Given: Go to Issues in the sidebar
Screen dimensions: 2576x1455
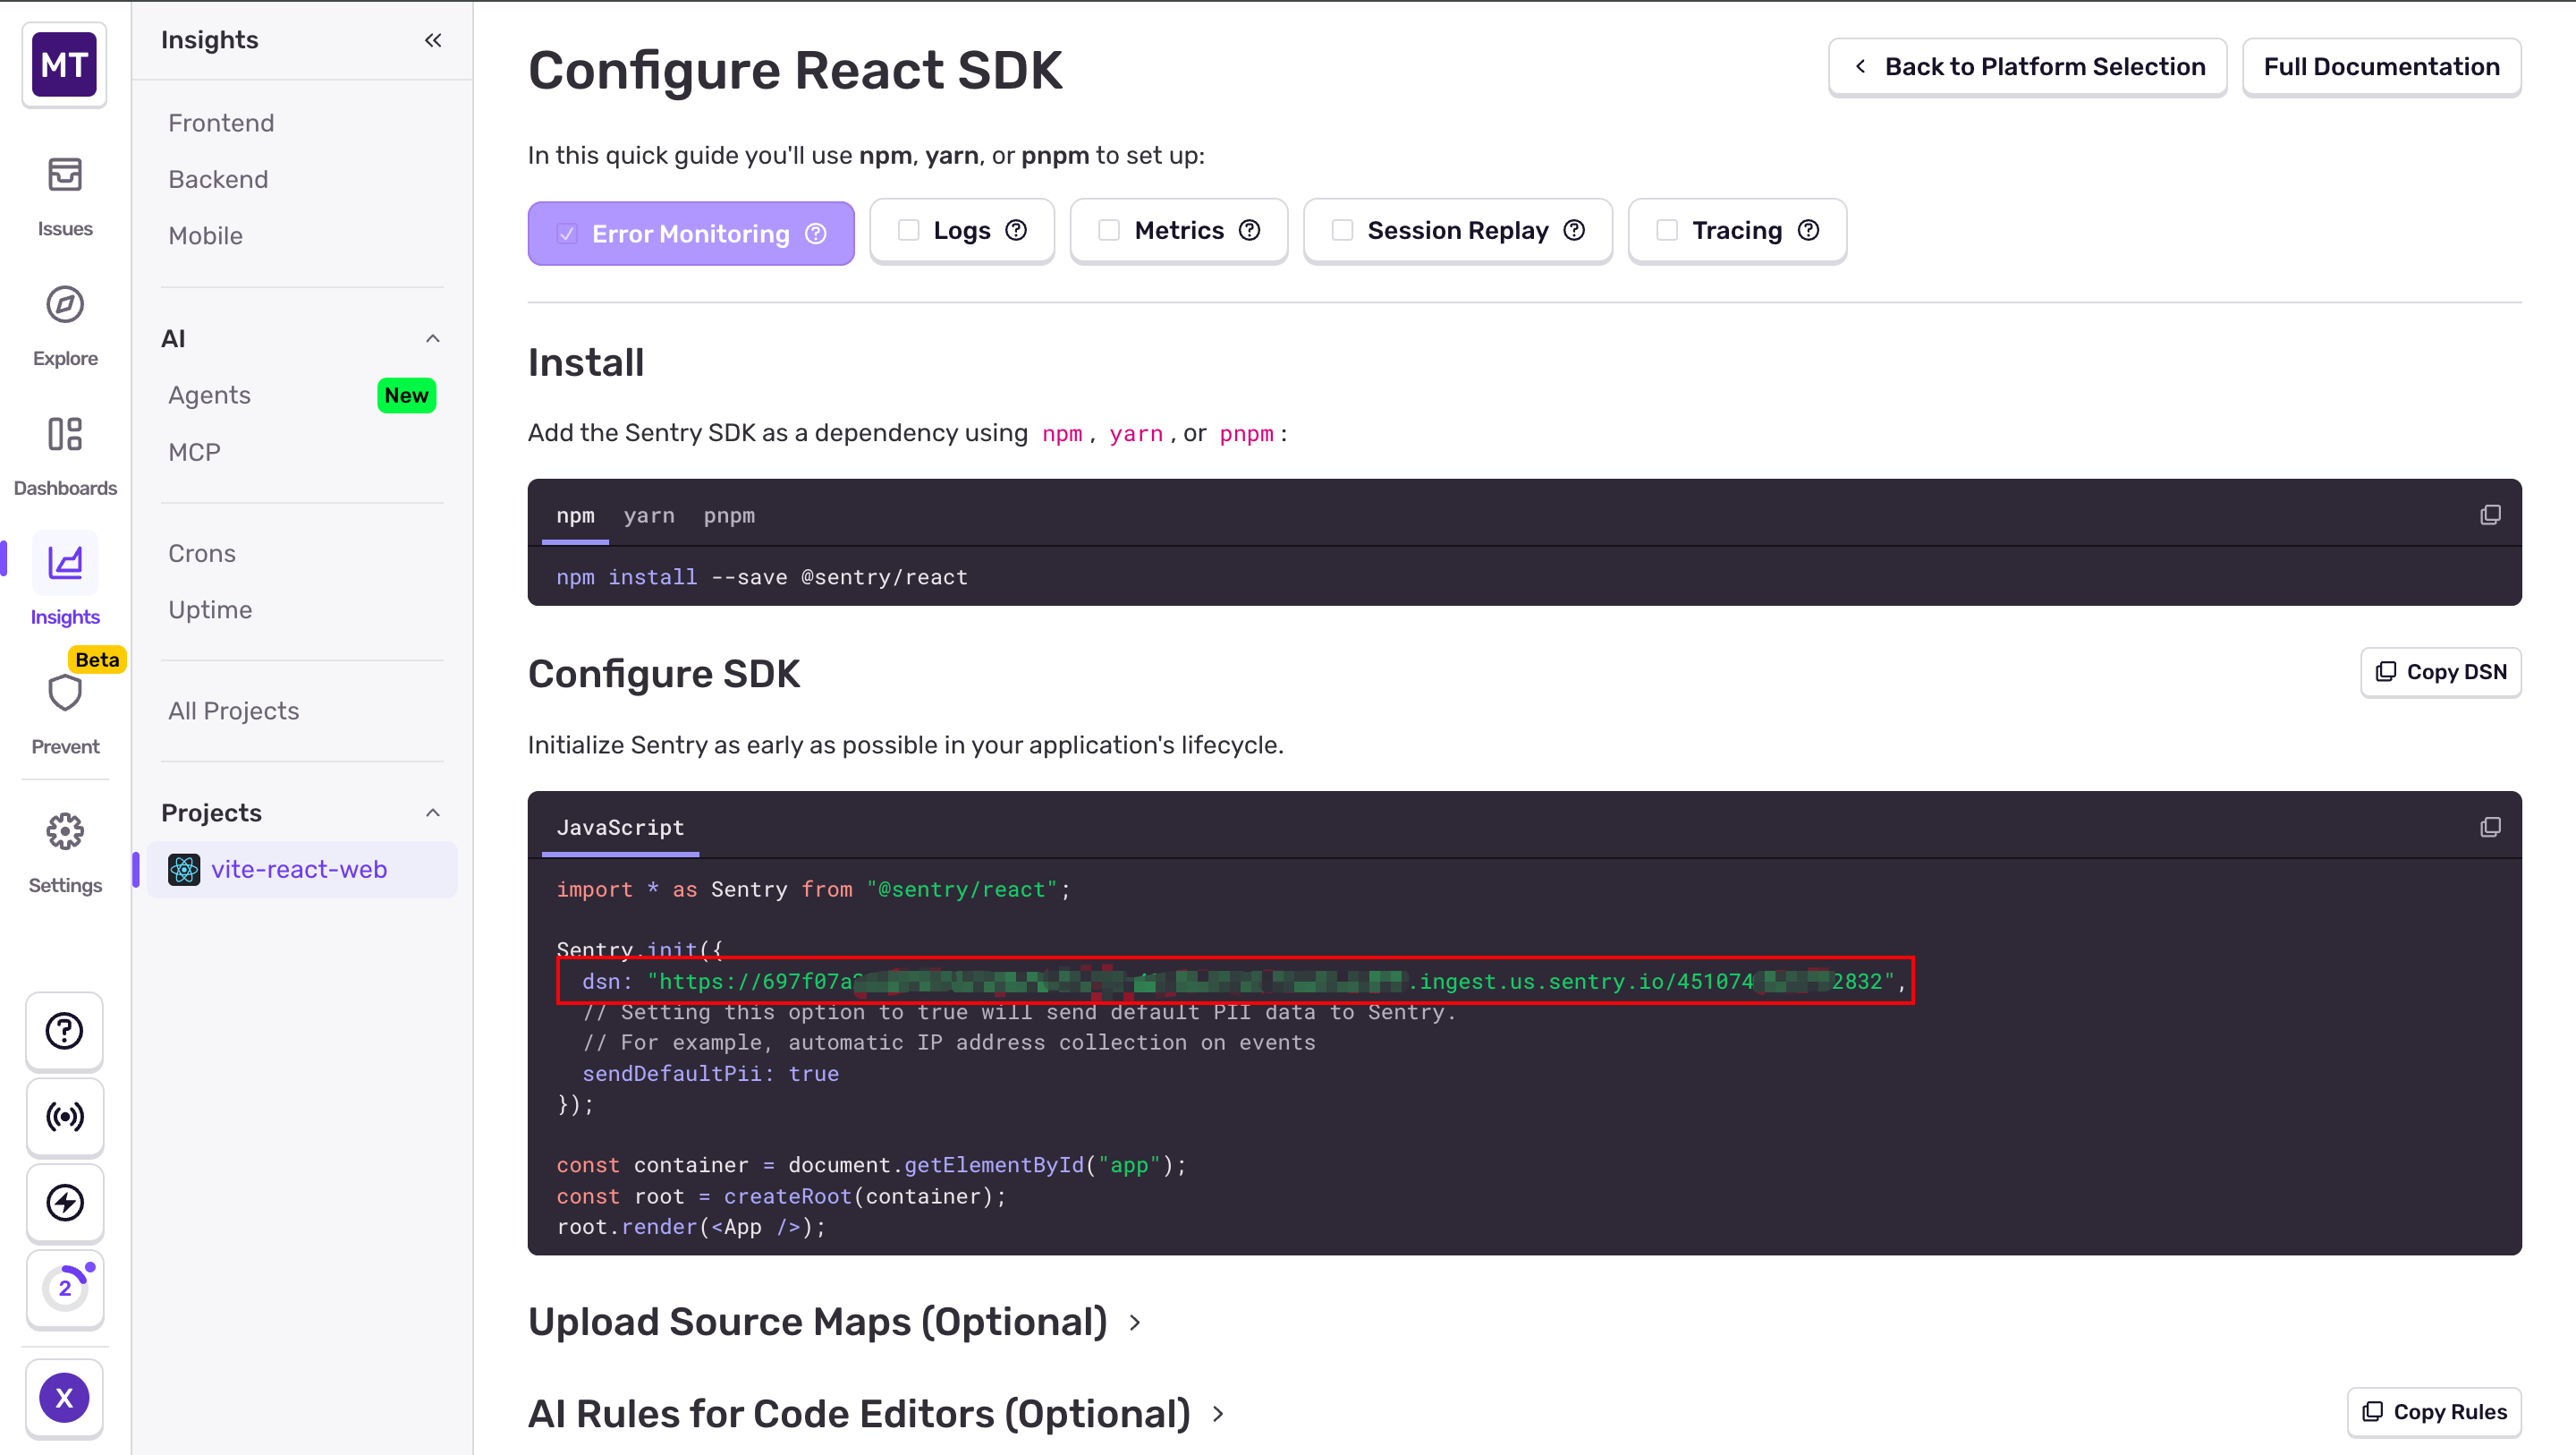Looking at the screenshot, I should [x=65, y=197].
